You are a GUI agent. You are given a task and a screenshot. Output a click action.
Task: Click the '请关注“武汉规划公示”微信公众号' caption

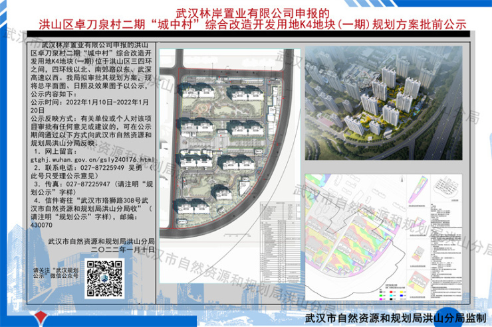(x=56, y=273)
